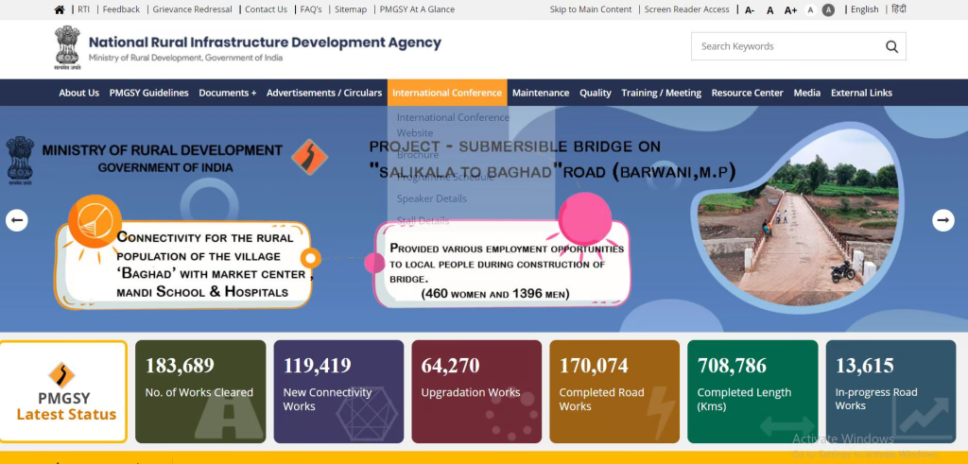Open the Sitemap link
968x464 pixels.
[x=351, y=9]
